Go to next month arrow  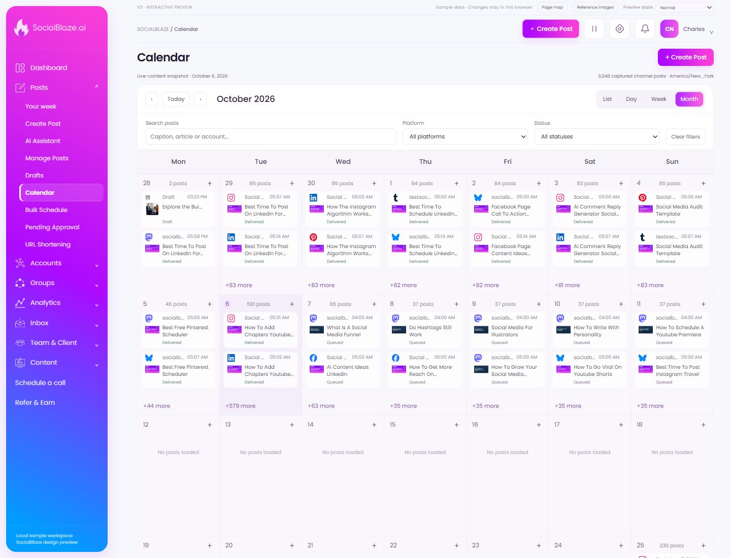click(201, 99)
